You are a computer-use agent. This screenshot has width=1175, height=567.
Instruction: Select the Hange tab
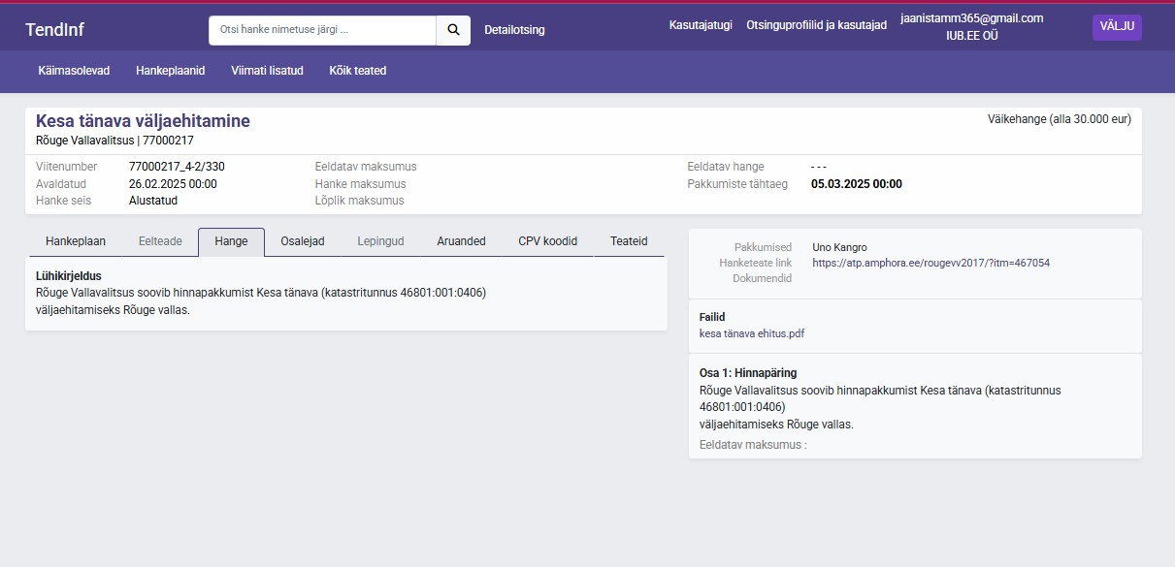(231, 241)
